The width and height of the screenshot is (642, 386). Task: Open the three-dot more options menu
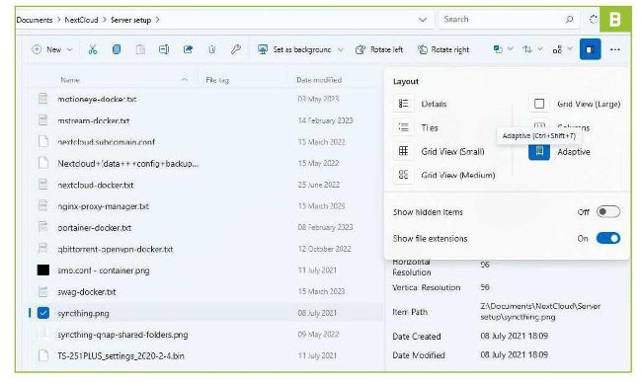pyautogui.click(x=615, y=49)
